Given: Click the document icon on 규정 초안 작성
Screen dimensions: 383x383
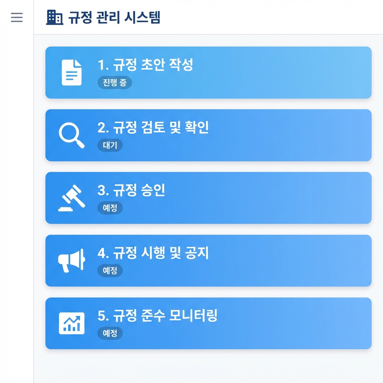Looking at the screenshot, I should pyautogui.click(x=72, y=71).
